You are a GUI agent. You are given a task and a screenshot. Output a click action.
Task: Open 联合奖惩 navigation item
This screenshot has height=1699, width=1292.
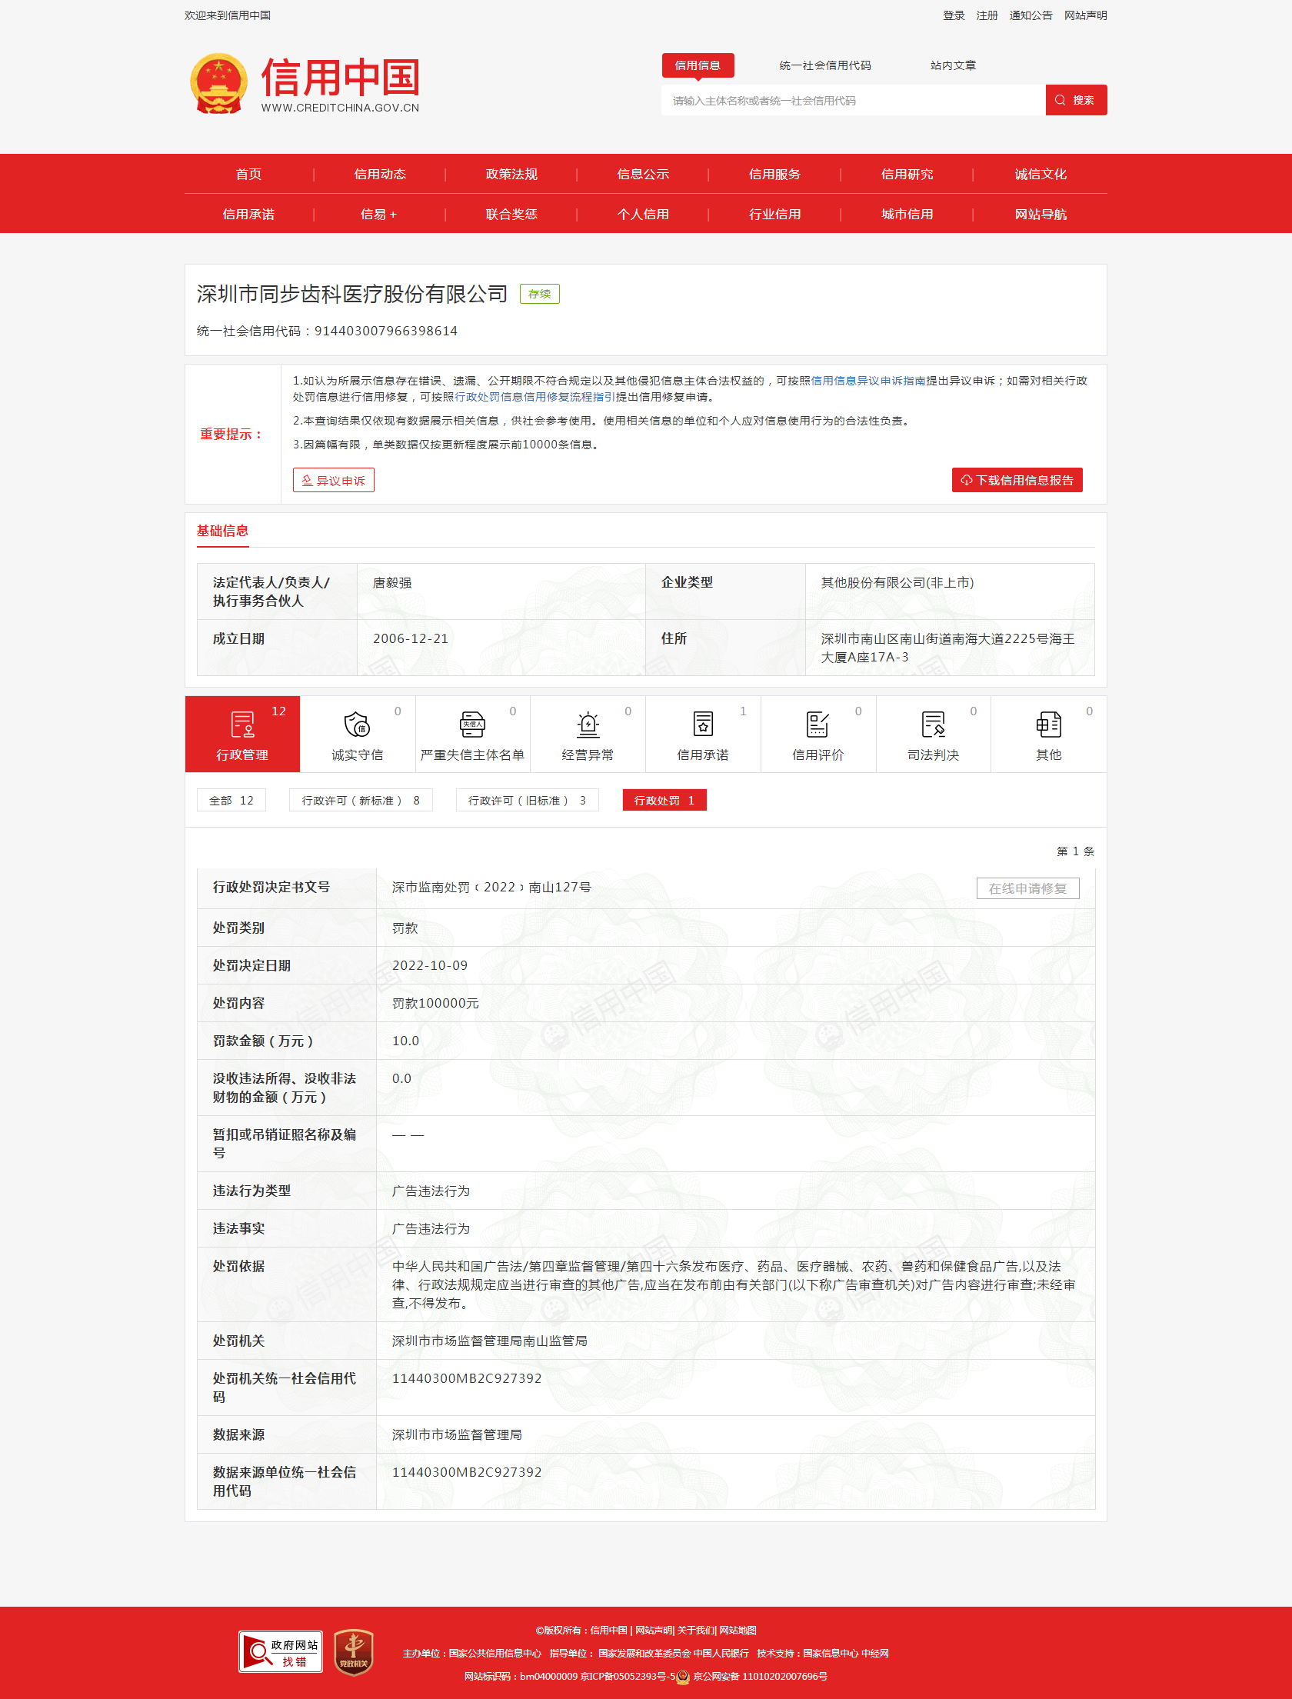point(511,214)
